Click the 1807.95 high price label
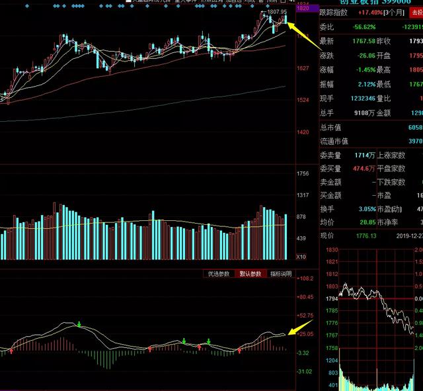 [x=277, y=12]
